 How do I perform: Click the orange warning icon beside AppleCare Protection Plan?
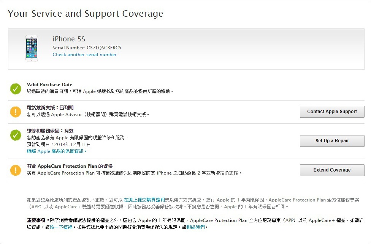[x=16, y=170]
